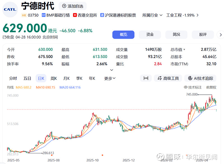224x164 pixels.
Task: Switch to the 股评 tab
Action: tap(203, 34)
